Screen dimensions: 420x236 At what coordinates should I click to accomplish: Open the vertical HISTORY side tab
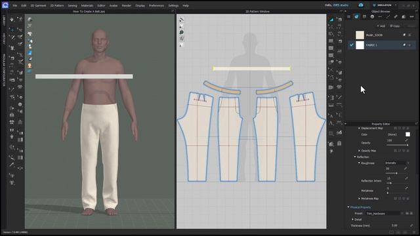(4, 39)
